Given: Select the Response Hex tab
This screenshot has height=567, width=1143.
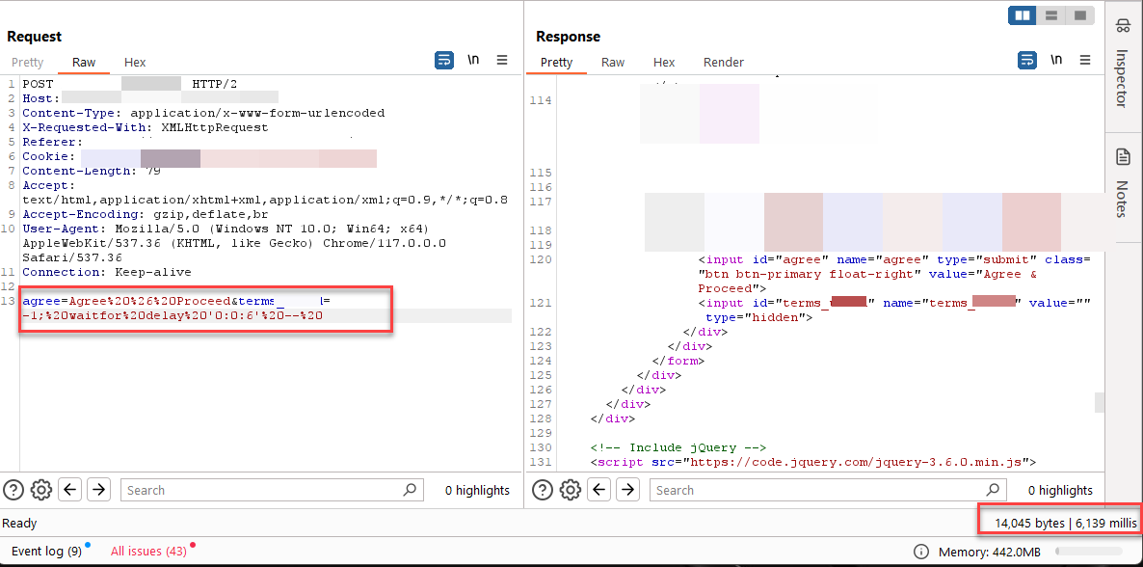Looking at the screenshot, I should pyautogui.click(x=663, y=63).
